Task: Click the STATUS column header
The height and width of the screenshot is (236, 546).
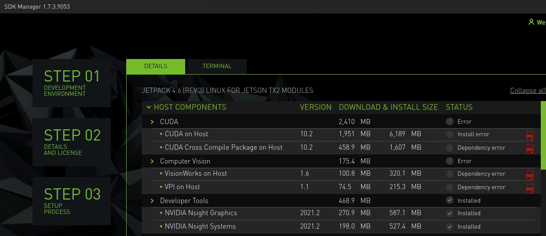Action: click(x=459, y=107)
